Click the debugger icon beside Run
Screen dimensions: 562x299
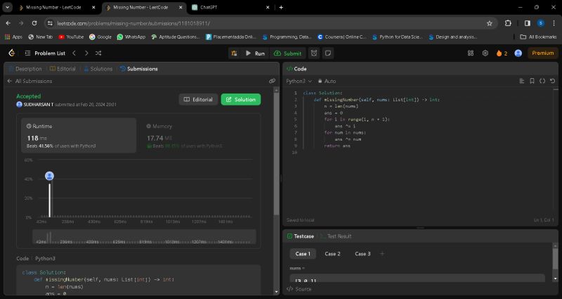click(234, 53)
